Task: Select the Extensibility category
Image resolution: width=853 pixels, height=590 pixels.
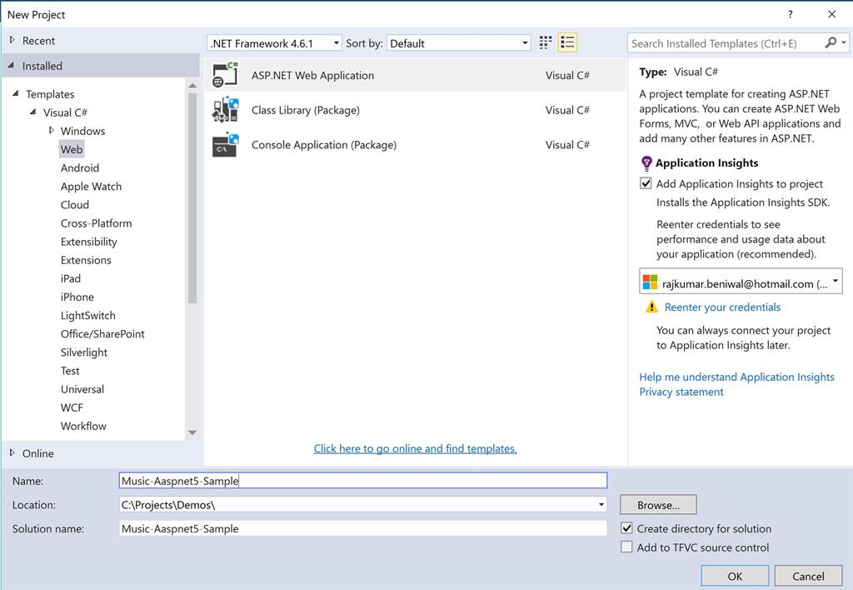Action: [x=88, y=242]
